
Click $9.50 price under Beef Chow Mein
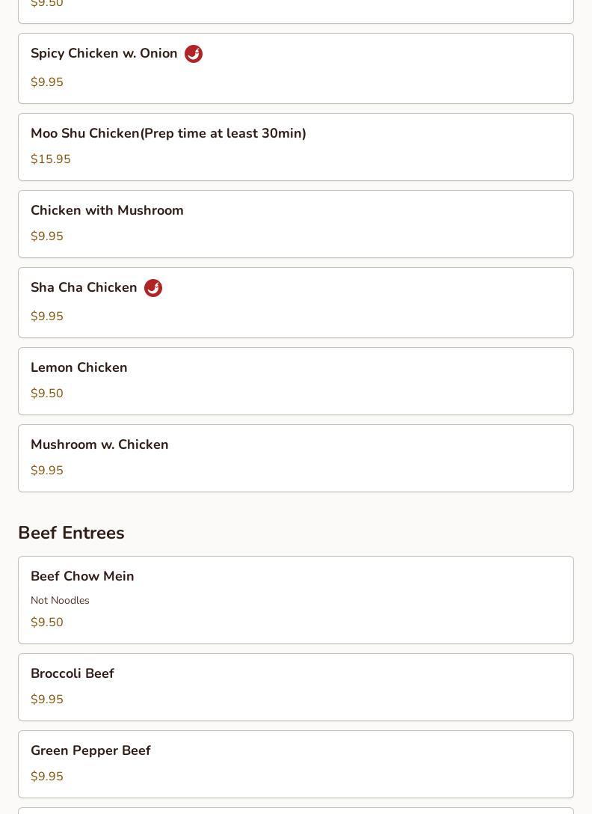tap(46, 622)
